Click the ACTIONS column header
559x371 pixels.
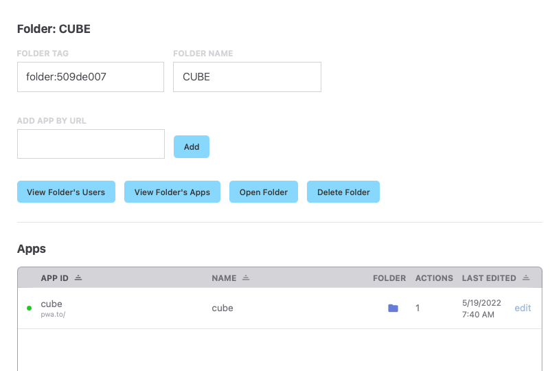(434, 278)
